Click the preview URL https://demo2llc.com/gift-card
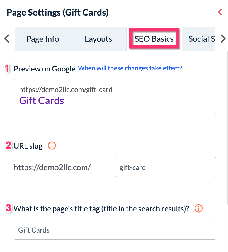This screenshot has width=228, height=252. [x=66, y=90]
